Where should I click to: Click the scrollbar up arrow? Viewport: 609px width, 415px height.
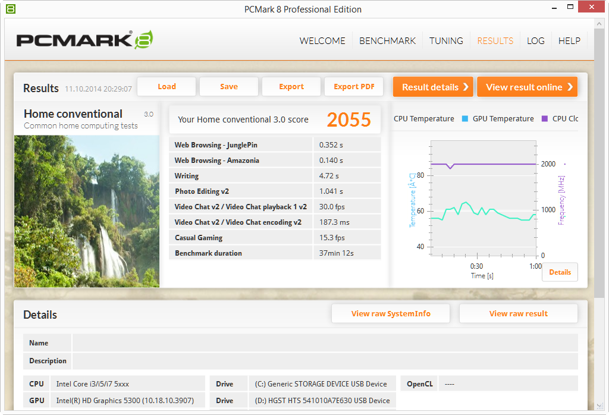tap(599, 24)
